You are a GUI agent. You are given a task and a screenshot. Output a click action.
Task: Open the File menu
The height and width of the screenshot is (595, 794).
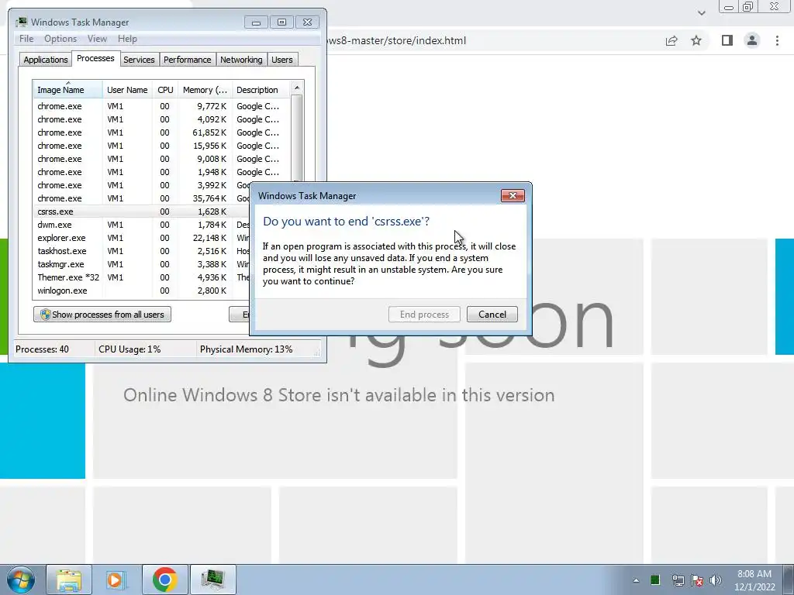(26, 39)
